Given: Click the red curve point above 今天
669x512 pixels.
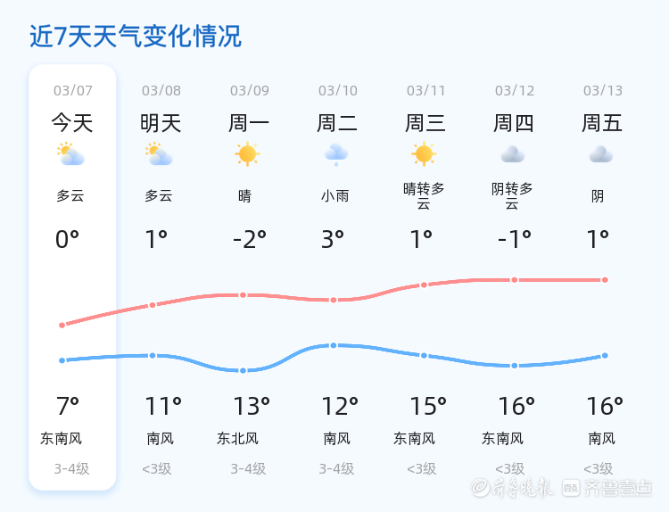Looking at the screenshot, I should (x=62, y=325).
